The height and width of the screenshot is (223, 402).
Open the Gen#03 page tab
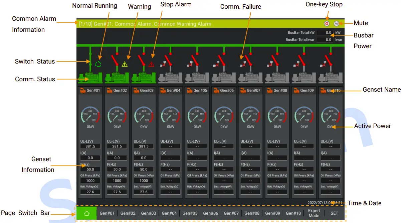point(148,213)
